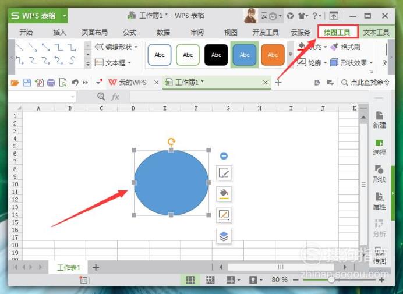Click floating outline pen icon
403x294 pixels.
[224, 215]
